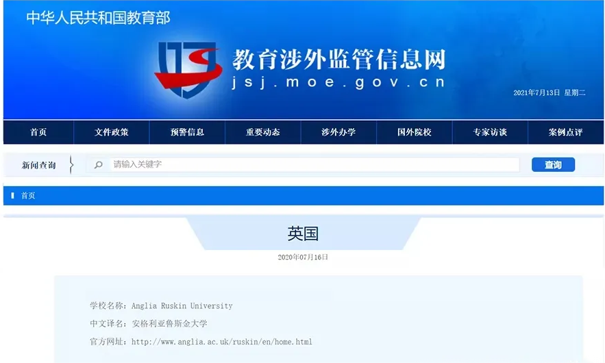
Task: Click the magnifier icon in search box
Action: [99, 165]
